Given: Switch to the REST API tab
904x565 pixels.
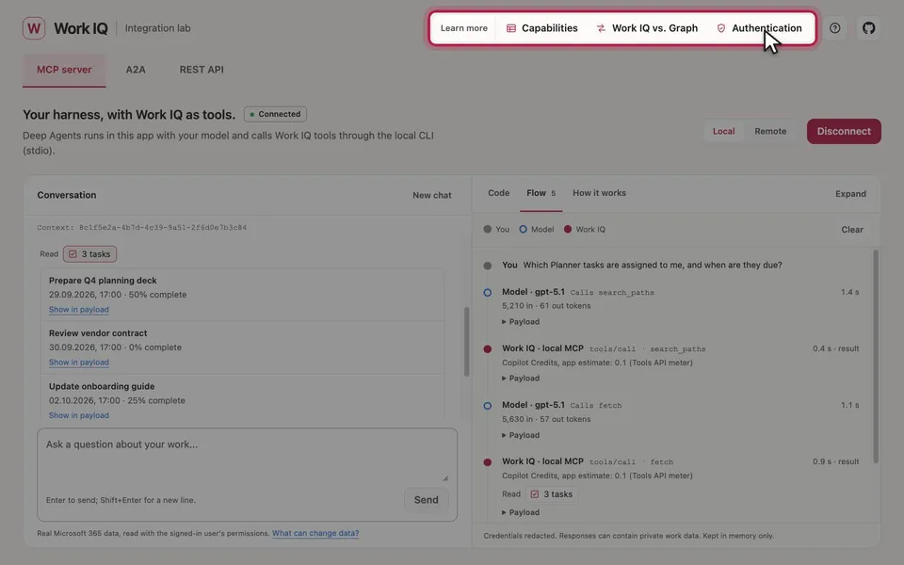Looking at the screenshot, I should pos(202,70).
